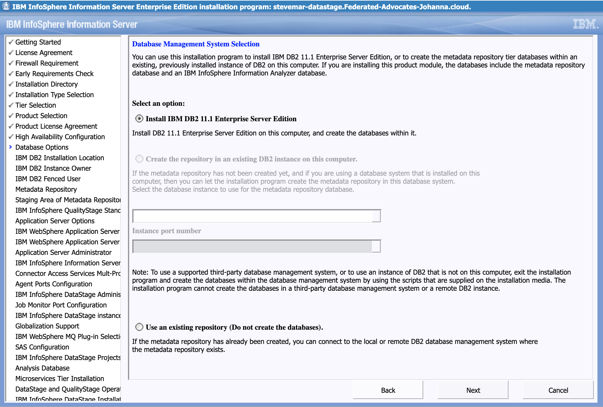Open the Installation Directory step
This screenshot has height=407, width=603.
coord(47,84)
